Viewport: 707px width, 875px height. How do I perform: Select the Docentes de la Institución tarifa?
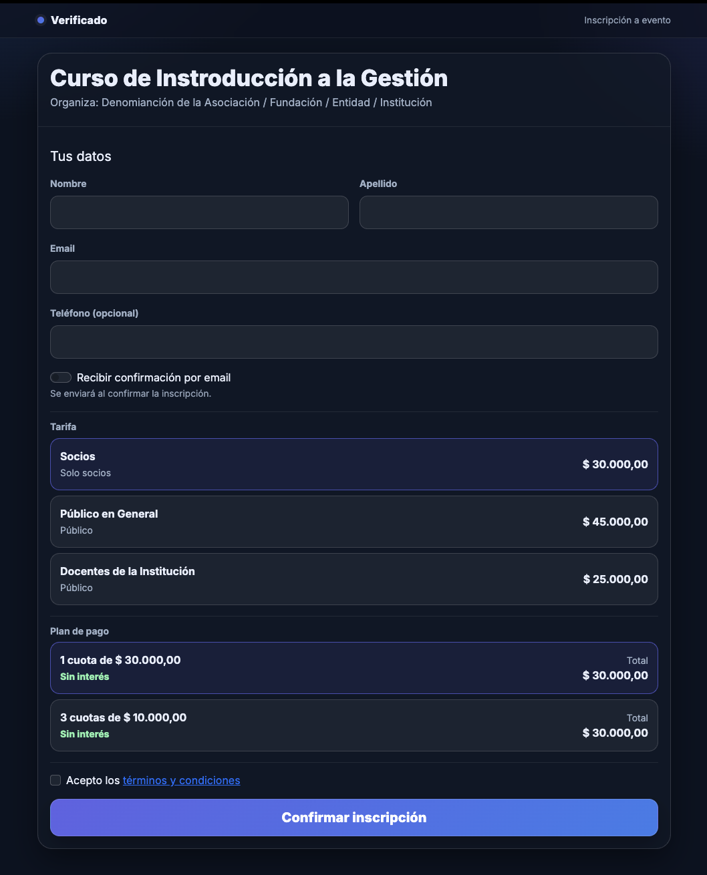coord(353,579)
